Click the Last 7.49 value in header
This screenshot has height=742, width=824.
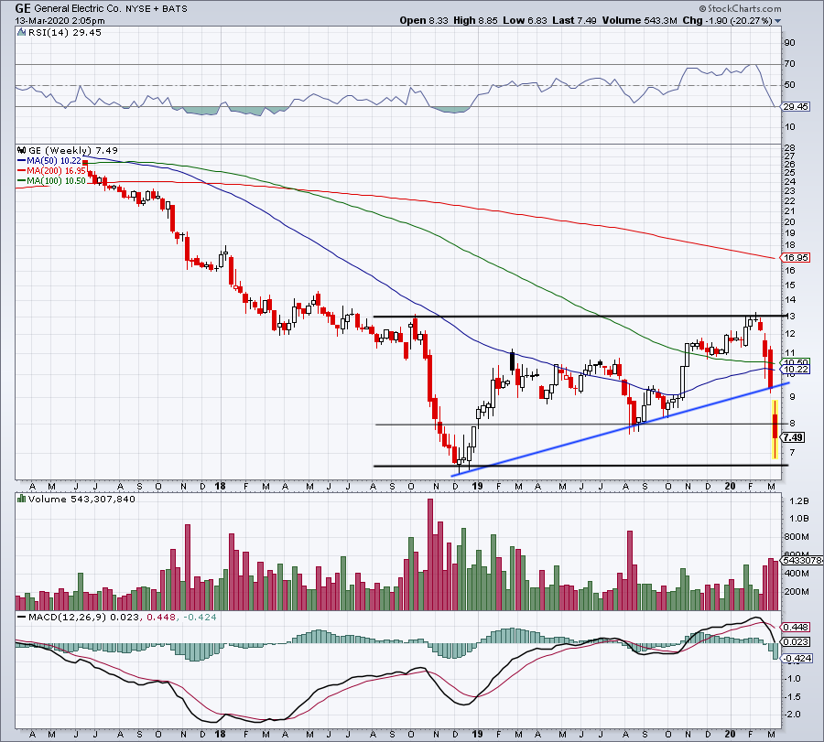[574, 20]
